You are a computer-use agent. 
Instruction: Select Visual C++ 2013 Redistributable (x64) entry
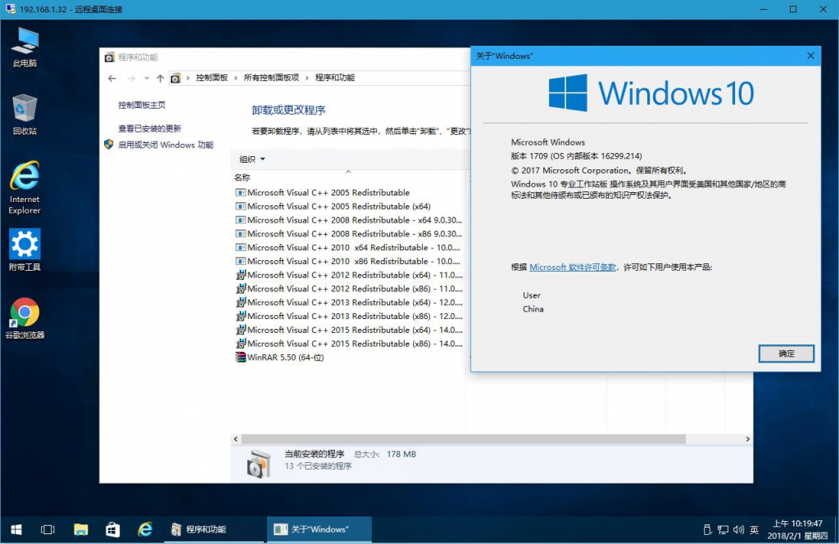tap(349, 303)
